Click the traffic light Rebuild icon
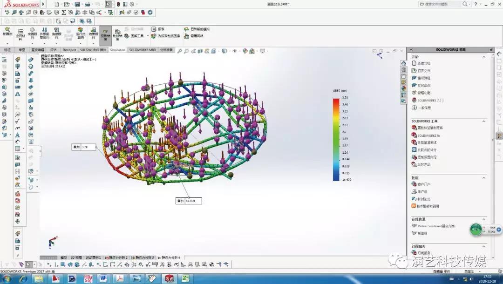The width and height of the screenshot is (503, 284). pos(118,4)
